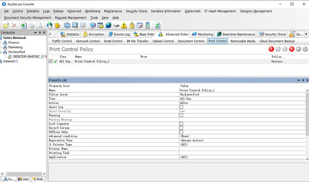309x182 pixels.
Task: Open the Policies menu
Action: click(x=58, y=11)
